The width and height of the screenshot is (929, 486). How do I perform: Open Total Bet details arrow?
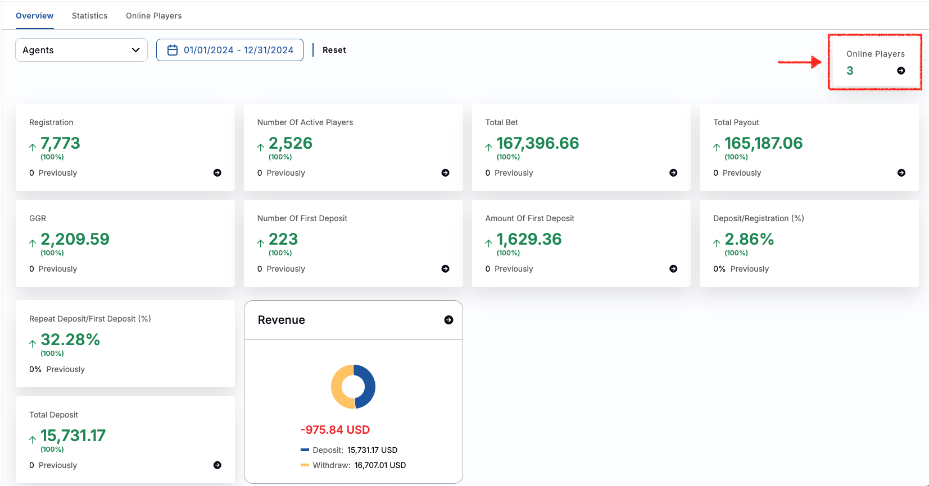point(673,173)
